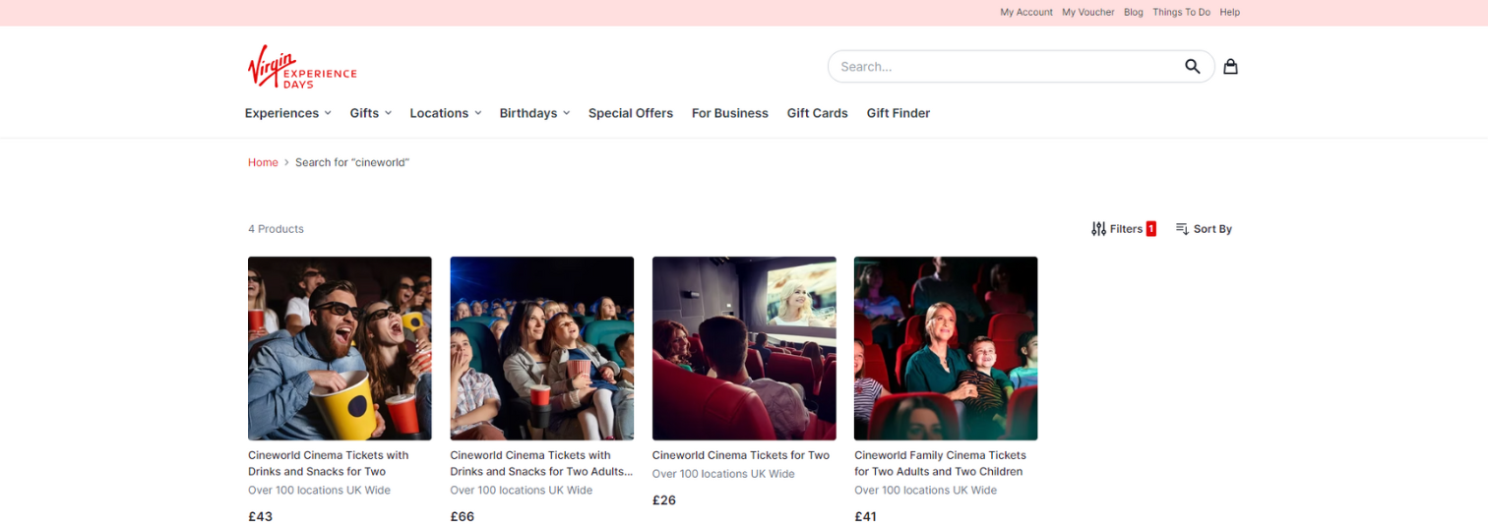The height and width of the screenshot is (526, 1488).
Task: Expand the Experiences dropdown menu
Action: click(287, 113)
